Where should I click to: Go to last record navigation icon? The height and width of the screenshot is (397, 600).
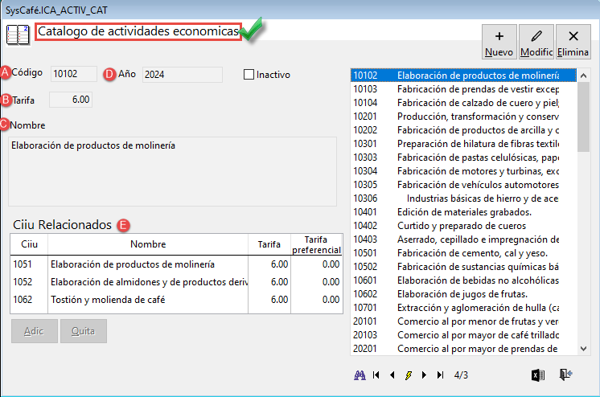441,375
